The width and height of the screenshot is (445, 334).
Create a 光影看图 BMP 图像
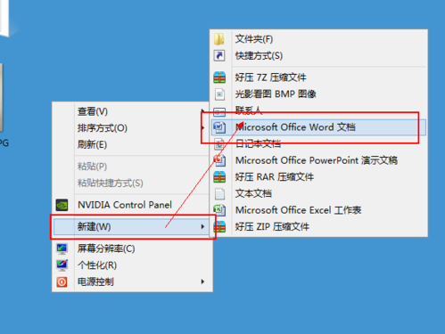[318, 94]
